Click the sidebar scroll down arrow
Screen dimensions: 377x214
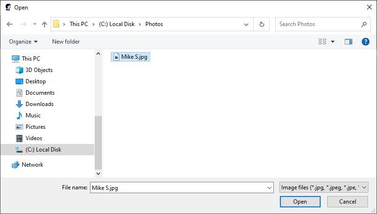pos(99,173)
